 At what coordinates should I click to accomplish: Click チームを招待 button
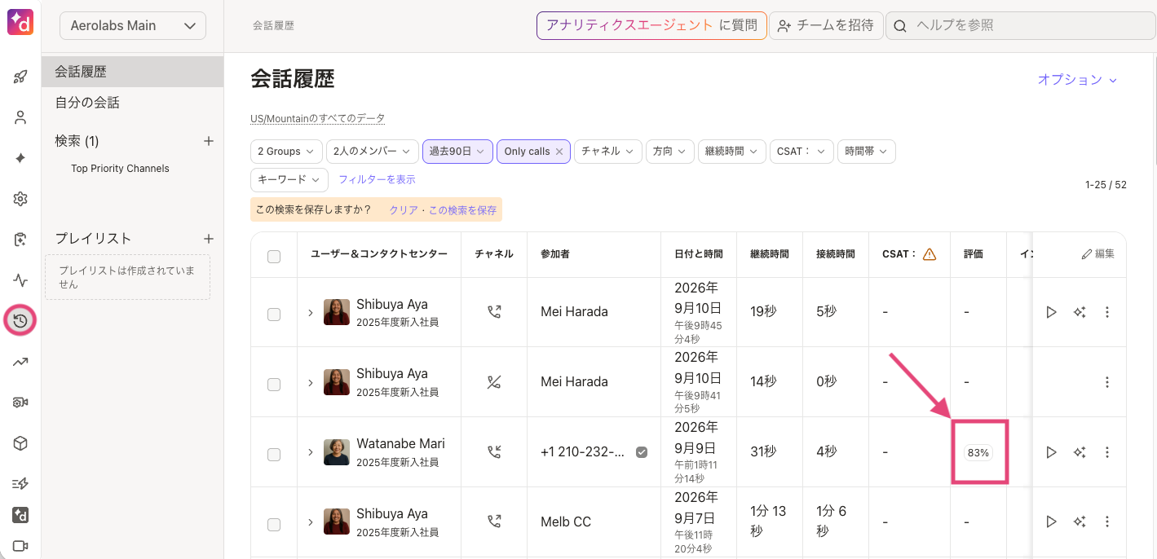[x=826, y=25]
